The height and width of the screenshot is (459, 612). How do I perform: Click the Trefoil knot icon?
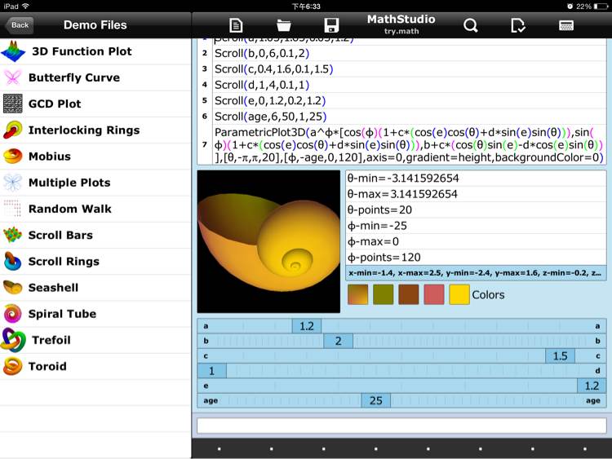pyautogui.click(x=14, y=340)
